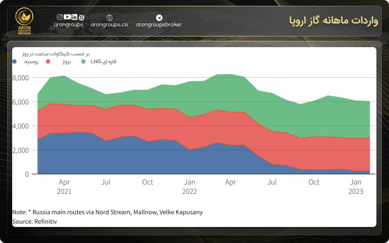Select the نروژ legend label
389x243 pixels.
pos(67,62)
